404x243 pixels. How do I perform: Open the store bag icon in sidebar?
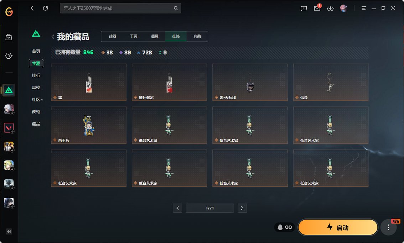(x=9, y=37)
